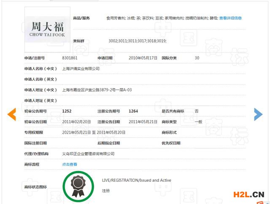The height and width of the screenshot is (204, 270).
Task: Click the 商品/服务 label
Action: coord(81,18)
